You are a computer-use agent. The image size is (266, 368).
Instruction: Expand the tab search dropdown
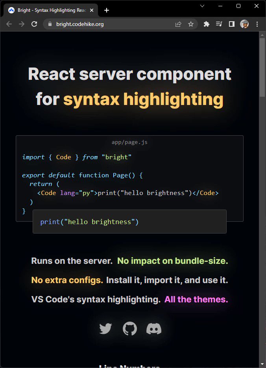coord(202,6)
